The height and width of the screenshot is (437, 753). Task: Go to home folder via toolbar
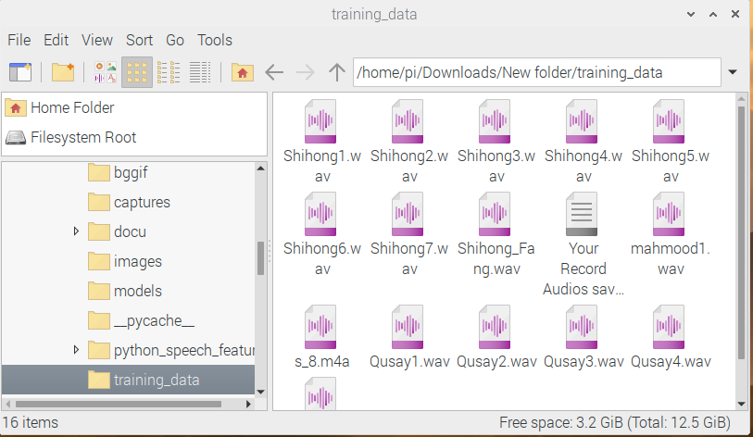coord(242,71)
